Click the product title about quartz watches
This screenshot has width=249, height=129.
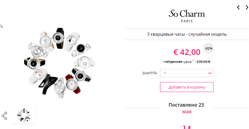tap(187, 34)
